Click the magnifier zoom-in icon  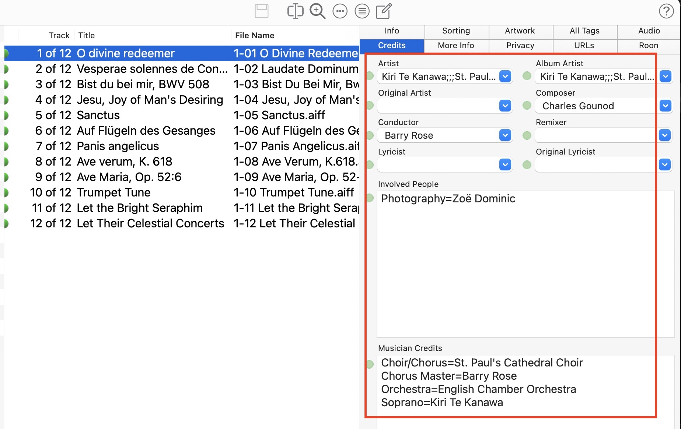tap(317, 11)
